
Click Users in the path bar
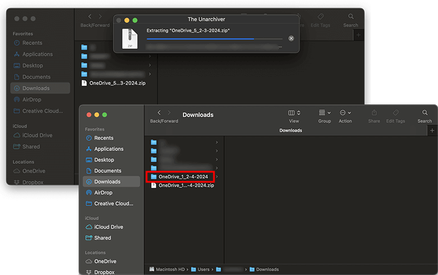click(x=200, y=269)
